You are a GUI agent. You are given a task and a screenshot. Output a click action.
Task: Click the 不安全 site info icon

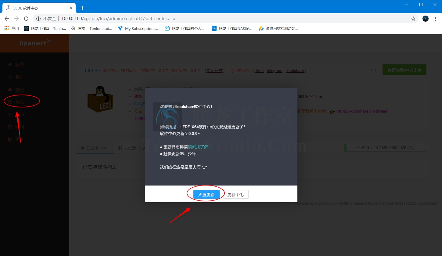coord(38,19)
